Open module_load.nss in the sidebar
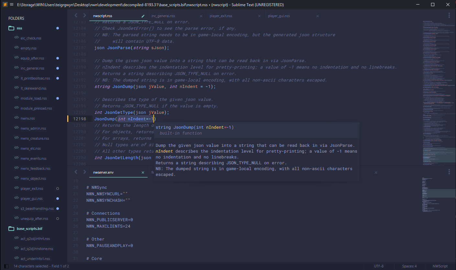The height and width of the screenshot is (270, 456). coord(34,98)
